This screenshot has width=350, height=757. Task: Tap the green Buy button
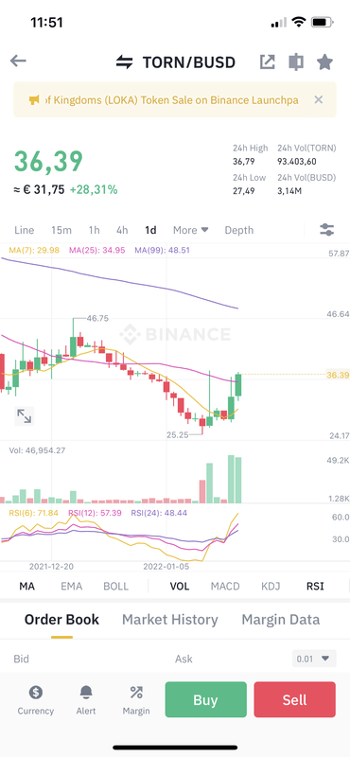pyautogui.click(x=205, y=699)
